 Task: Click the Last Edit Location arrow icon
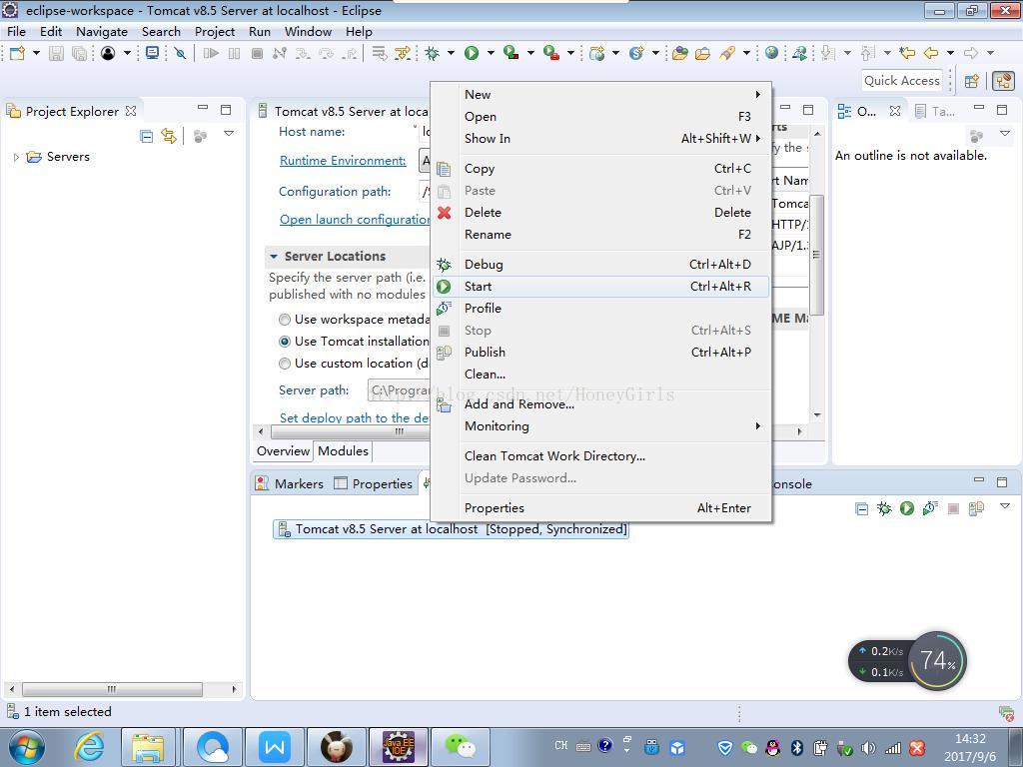(x=907, y=54)
